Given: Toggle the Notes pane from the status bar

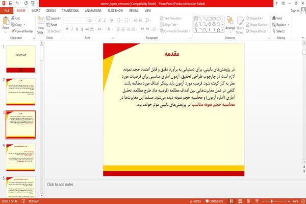Looking at the screenshot, I should [x=195, y=201].
